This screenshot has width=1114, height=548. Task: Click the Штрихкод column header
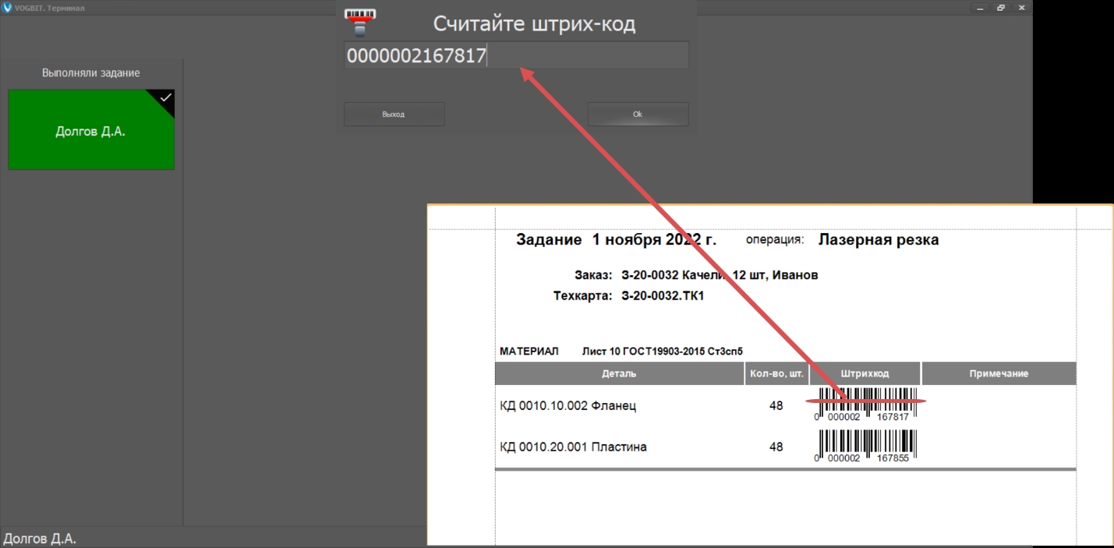click(x=865, y=373)
